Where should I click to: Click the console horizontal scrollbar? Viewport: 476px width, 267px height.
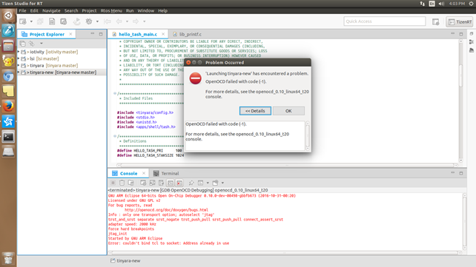[285, 252]
